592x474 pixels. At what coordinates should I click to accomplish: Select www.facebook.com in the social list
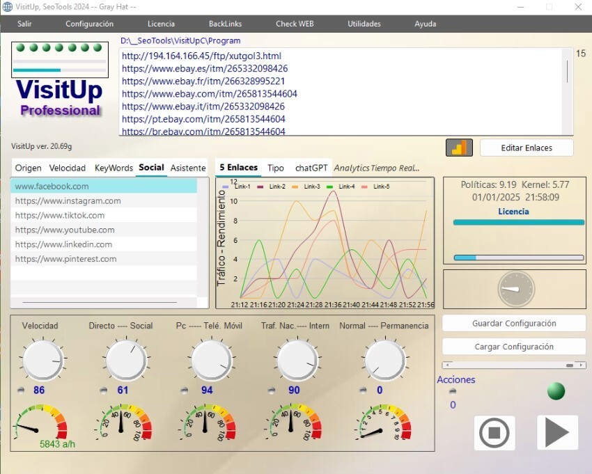tap(104, 186)
